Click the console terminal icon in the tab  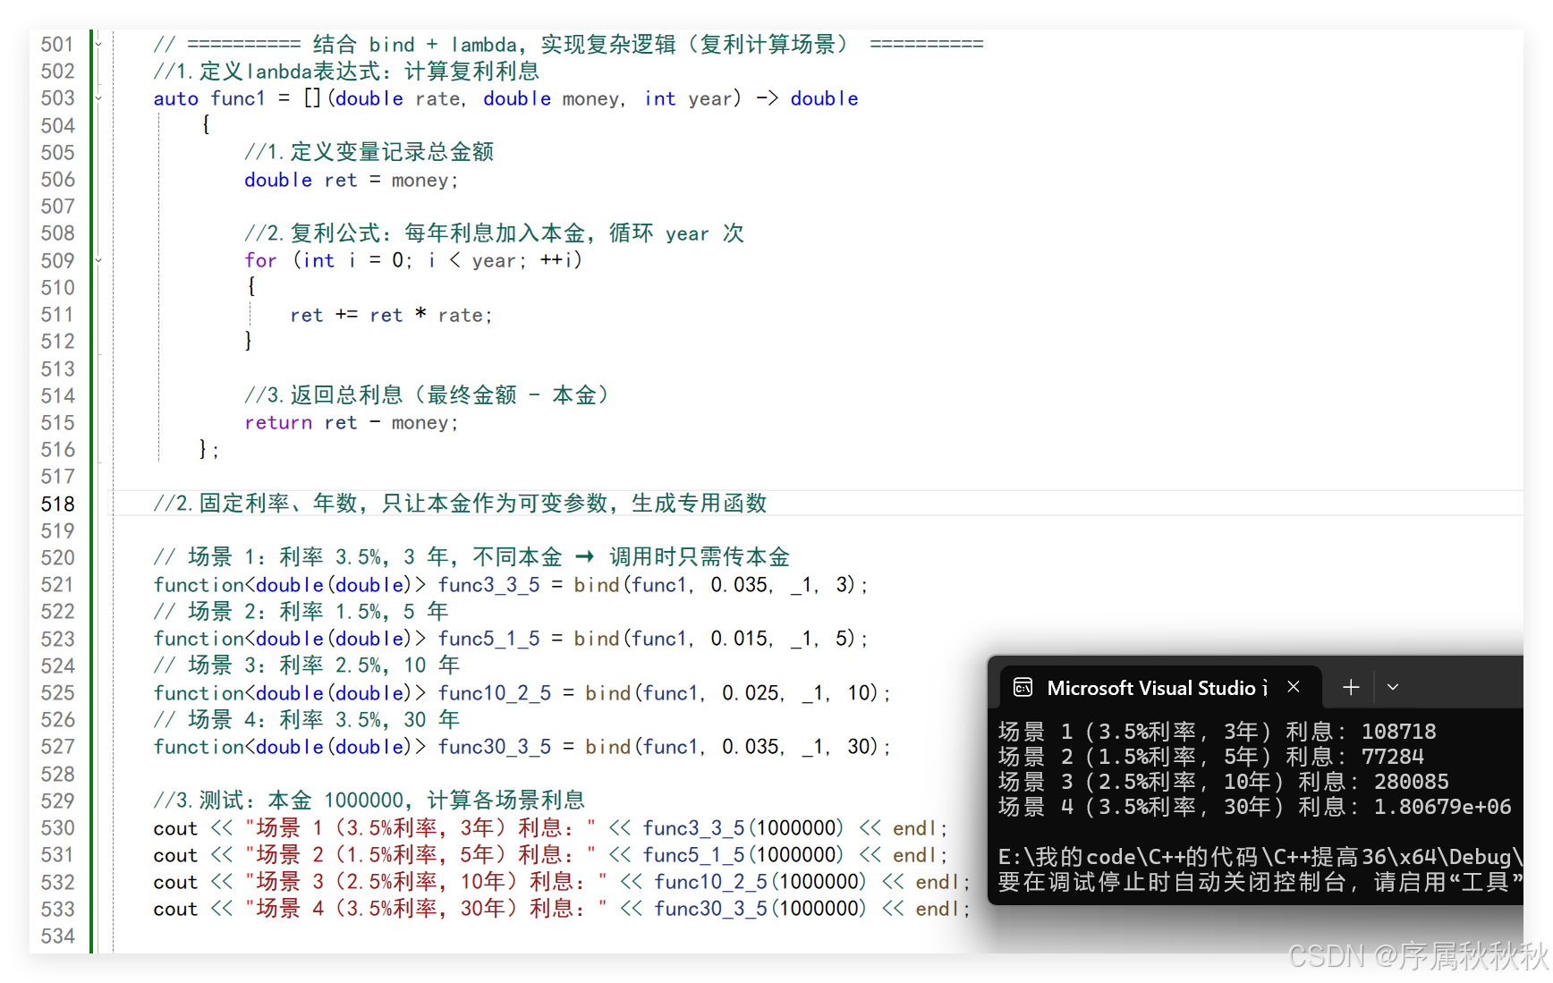point(1023,687)
